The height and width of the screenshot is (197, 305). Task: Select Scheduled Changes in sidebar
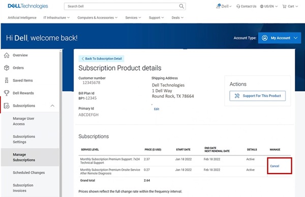point(29,173)
